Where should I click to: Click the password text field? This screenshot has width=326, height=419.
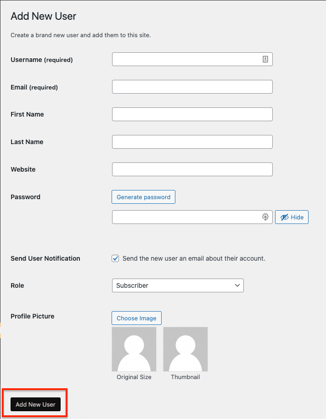192,217
